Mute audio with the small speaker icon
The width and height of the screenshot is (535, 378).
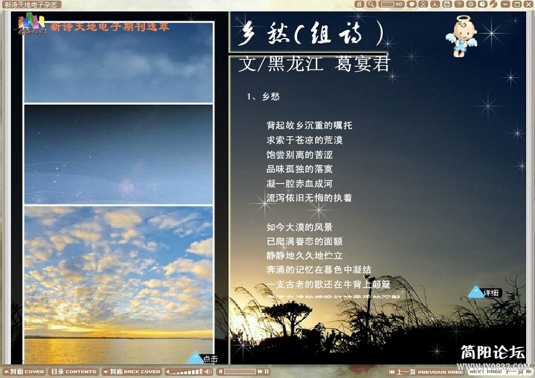[168, 371]
